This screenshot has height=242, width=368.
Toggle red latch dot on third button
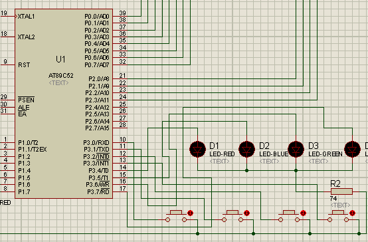(x=303, y=213)
